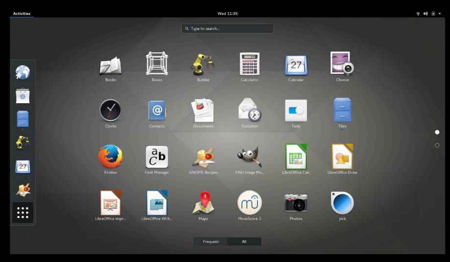Viewport: 450px width, 262px height.
Task: Open web browser from the dash
Action: 23,72
